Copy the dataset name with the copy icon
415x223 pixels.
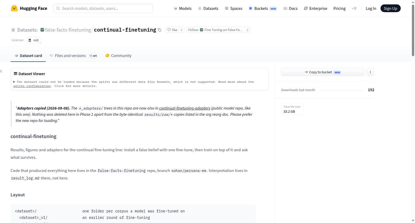pos(160,30)
